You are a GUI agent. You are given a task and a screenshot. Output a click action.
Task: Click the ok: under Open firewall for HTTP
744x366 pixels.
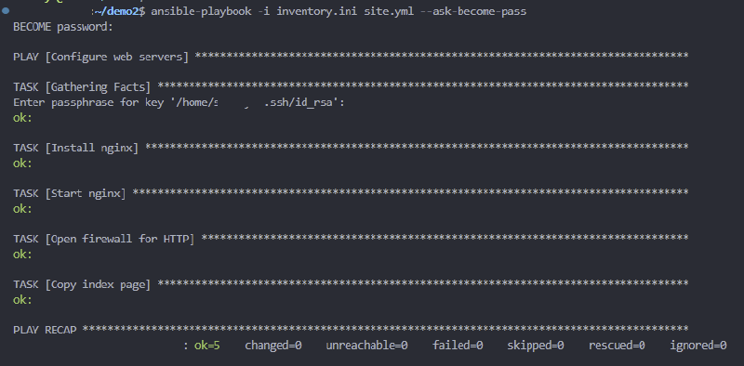(x=22, y=255)
